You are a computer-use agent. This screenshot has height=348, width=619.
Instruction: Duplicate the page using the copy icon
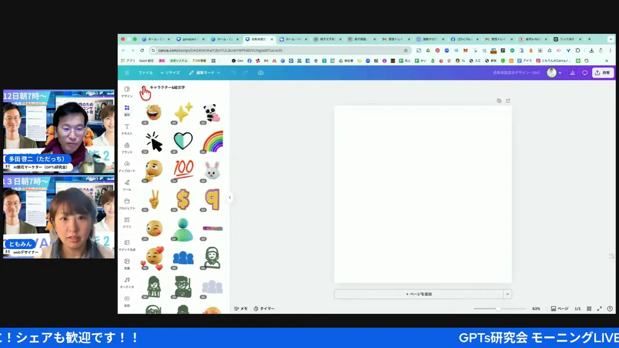coord(499,101)
